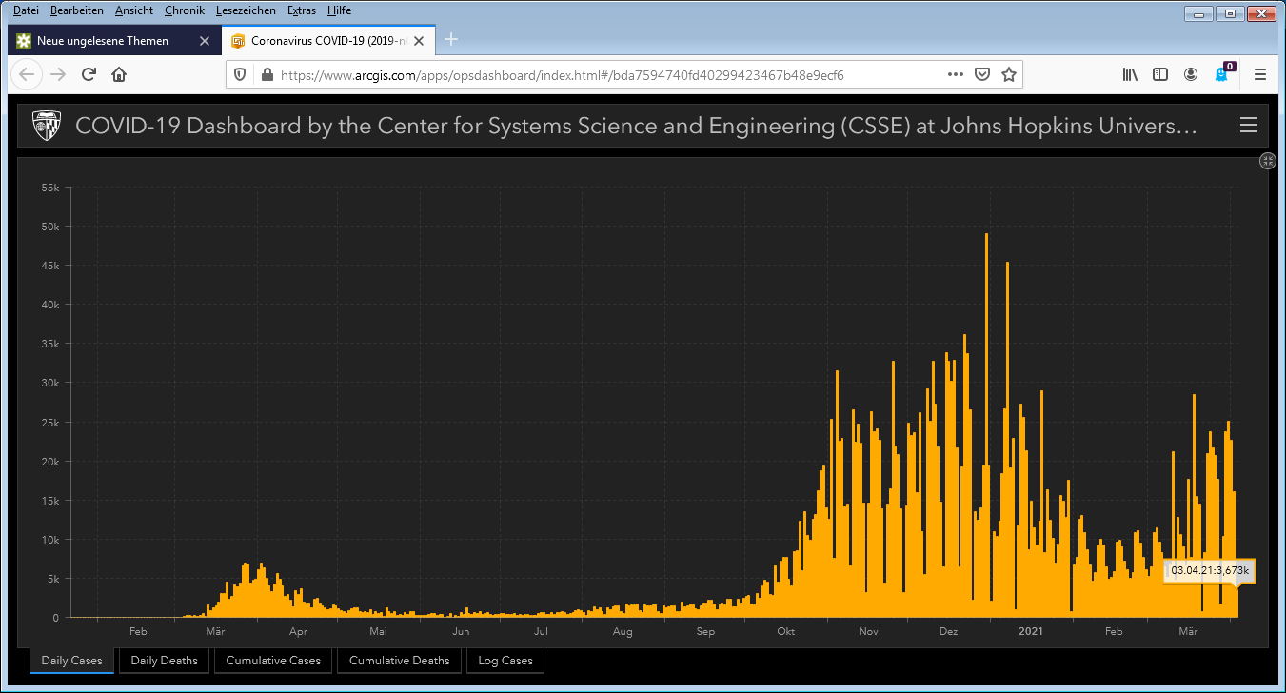Go to the Firefox home page
This screenshot has height=693, width=1286.
click(119, 74)
